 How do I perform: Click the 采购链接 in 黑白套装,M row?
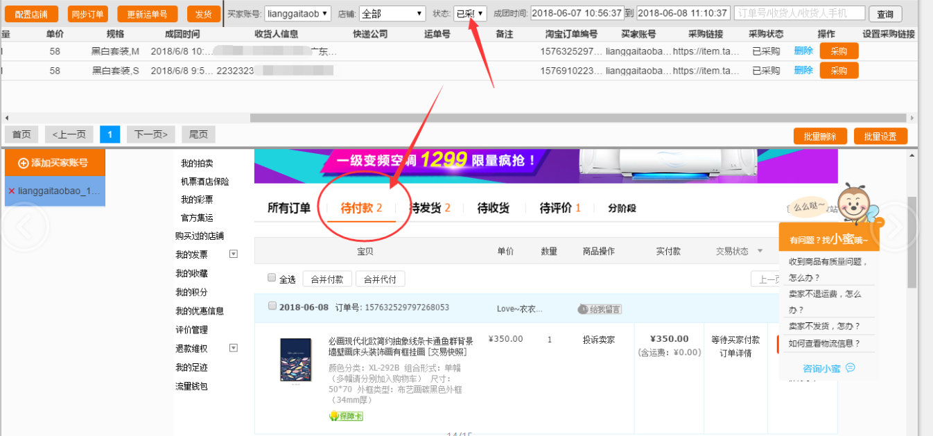pos(706,51)
